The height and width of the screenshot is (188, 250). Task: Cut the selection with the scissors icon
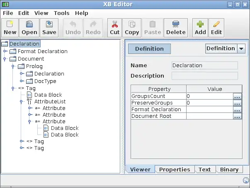coord(115,27)
